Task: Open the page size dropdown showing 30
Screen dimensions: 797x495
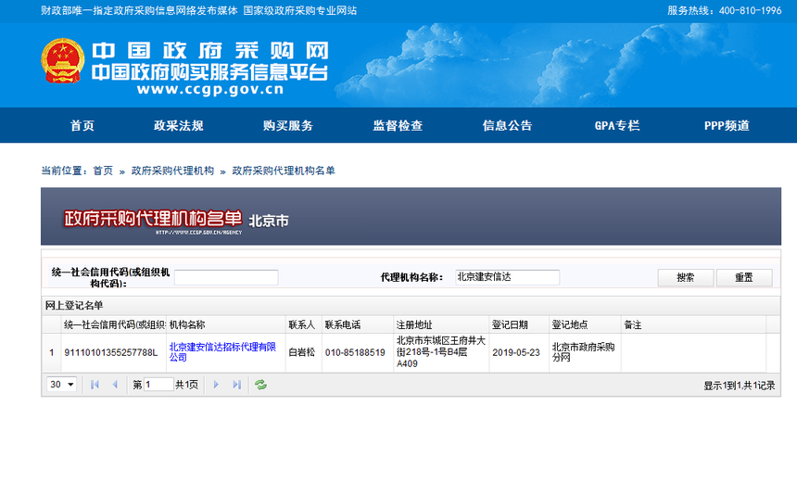Action: (x=61, y=385)
